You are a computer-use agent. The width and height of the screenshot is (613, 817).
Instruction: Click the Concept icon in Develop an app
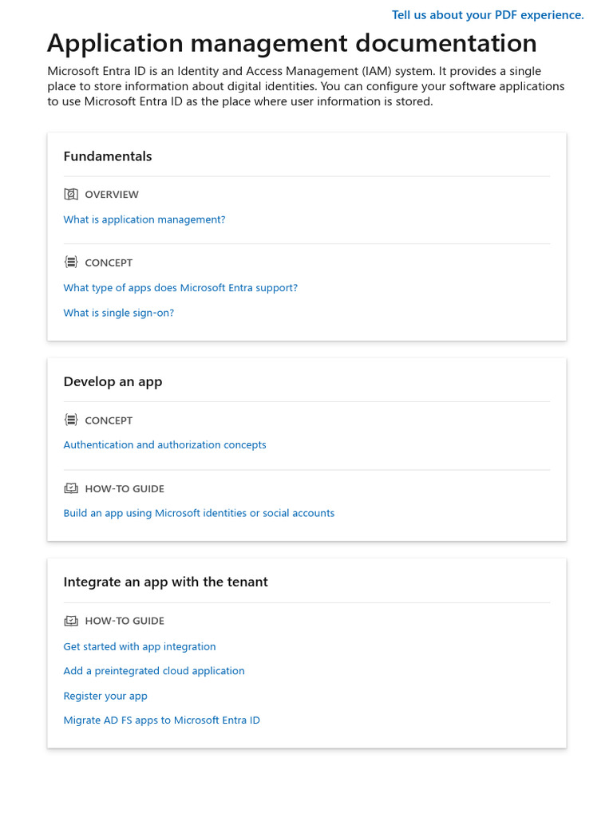coord(71,420)
